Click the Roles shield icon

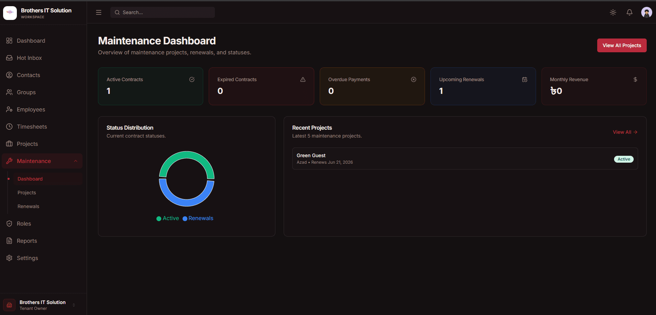coord(9,224)
